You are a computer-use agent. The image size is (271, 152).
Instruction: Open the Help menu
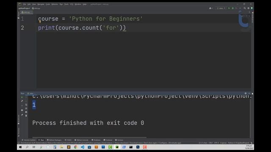point(85,4)
